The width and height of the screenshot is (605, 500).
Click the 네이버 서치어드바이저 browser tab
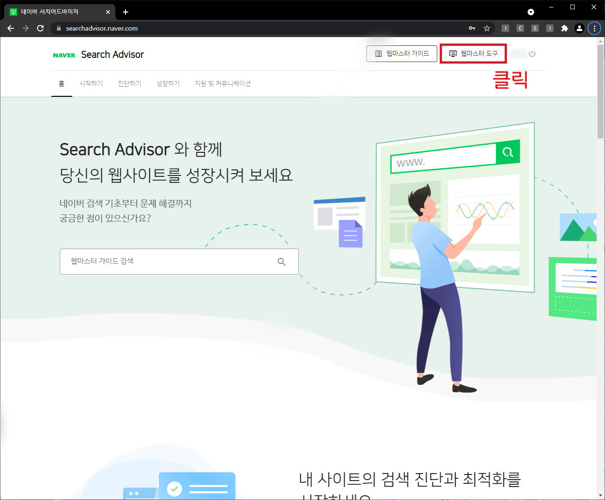pos(60,12)
